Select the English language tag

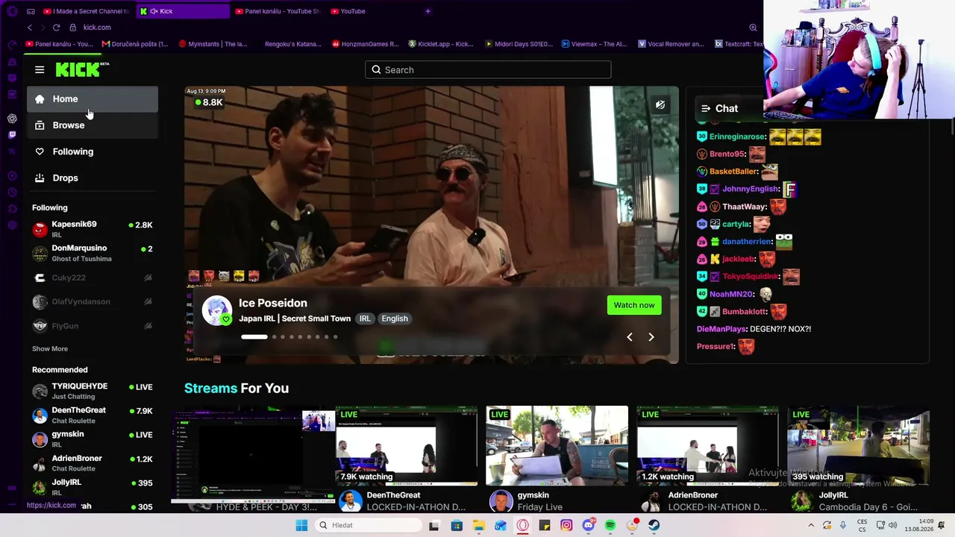tap(395, 318)
